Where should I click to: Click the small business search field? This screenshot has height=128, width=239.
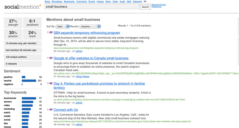92,6
